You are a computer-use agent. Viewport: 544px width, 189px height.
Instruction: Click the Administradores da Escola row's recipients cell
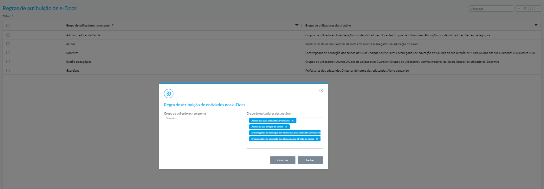[398, 35]
